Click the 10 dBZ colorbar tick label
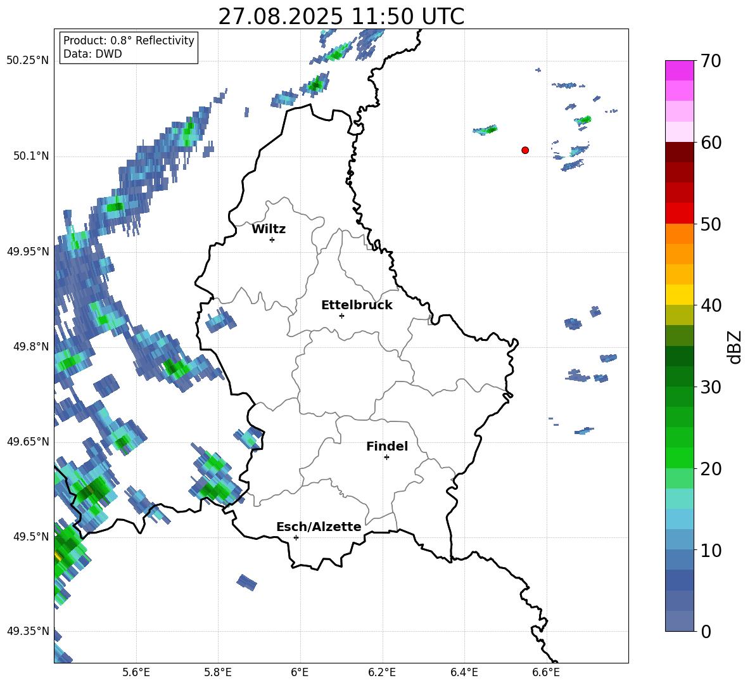The height and width of the screenshot is (685, 750). pos(711,551)
